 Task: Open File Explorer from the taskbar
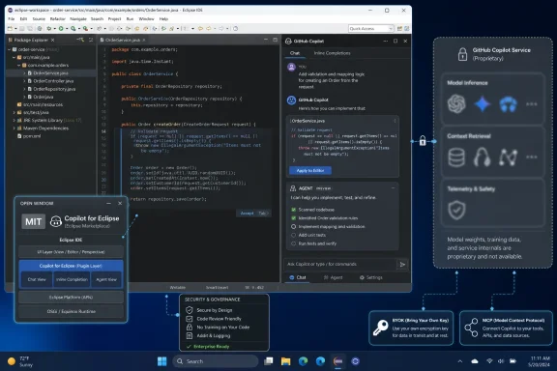coord(285,361)
